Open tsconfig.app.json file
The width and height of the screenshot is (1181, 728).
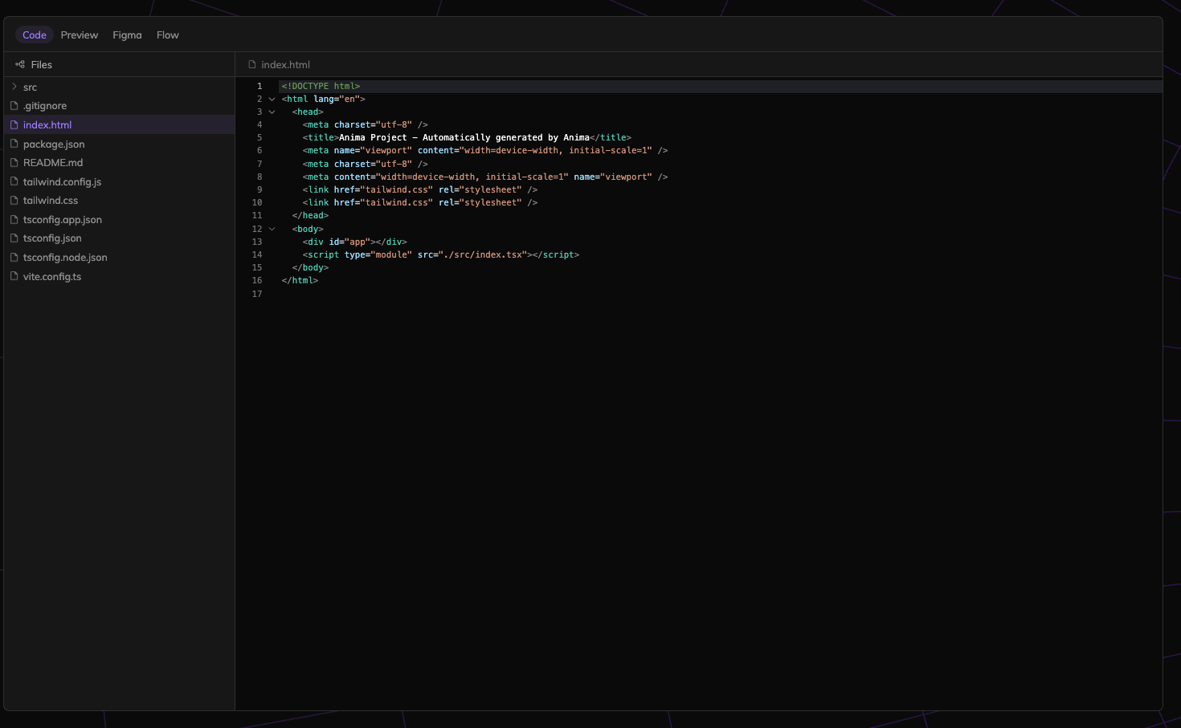tap(119, 219)
